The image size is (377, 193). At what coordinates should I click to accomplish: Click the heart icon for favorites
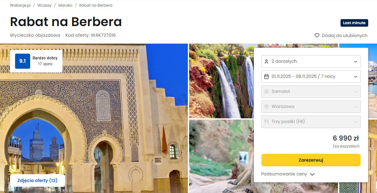coord(317,35)
